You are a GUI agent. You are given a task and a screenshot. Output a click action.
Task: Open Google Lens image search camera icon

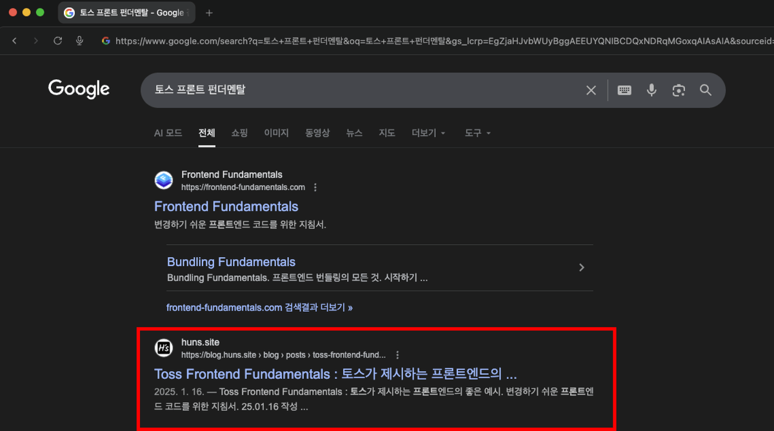679,90
